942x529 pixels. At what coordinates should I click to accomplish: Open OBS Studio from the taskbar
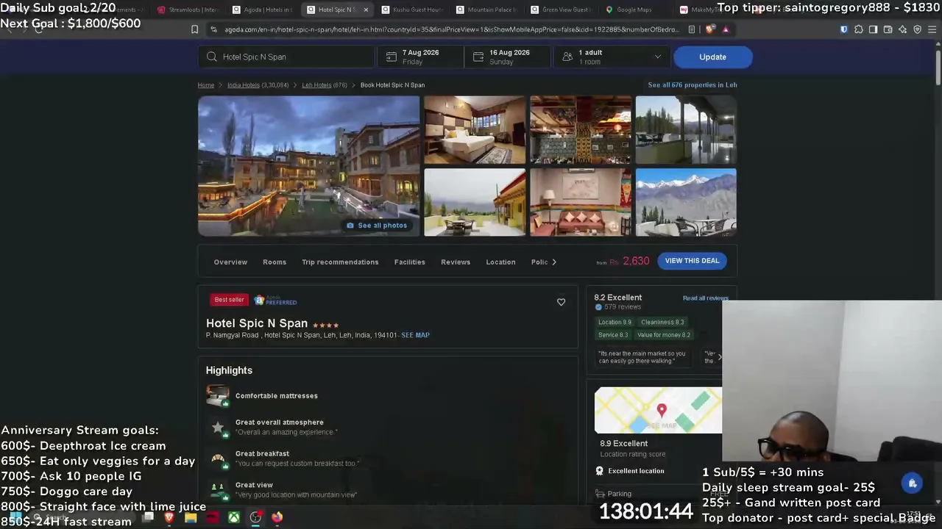(255, 517)
